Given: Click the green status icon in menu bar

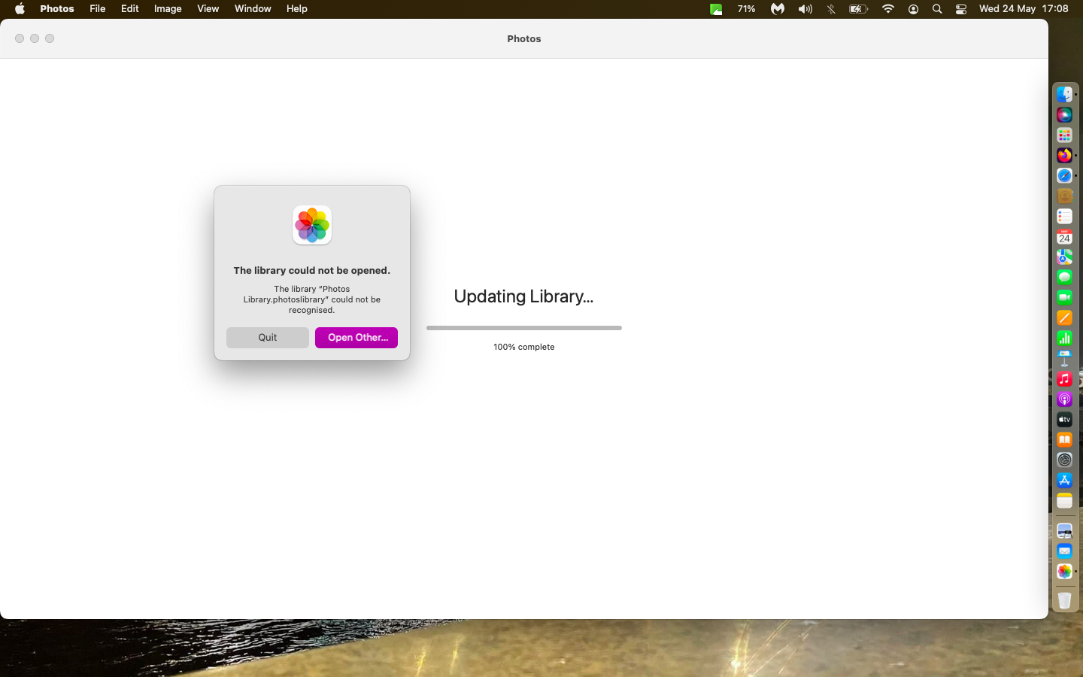Looking at the screenshot, I should pyautogui.click(x=716, y=9).
